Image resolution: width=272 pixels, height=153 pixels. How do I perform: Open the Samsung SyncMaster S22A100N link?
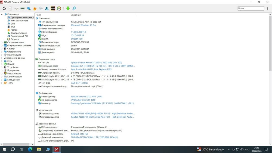click(103, 103)
